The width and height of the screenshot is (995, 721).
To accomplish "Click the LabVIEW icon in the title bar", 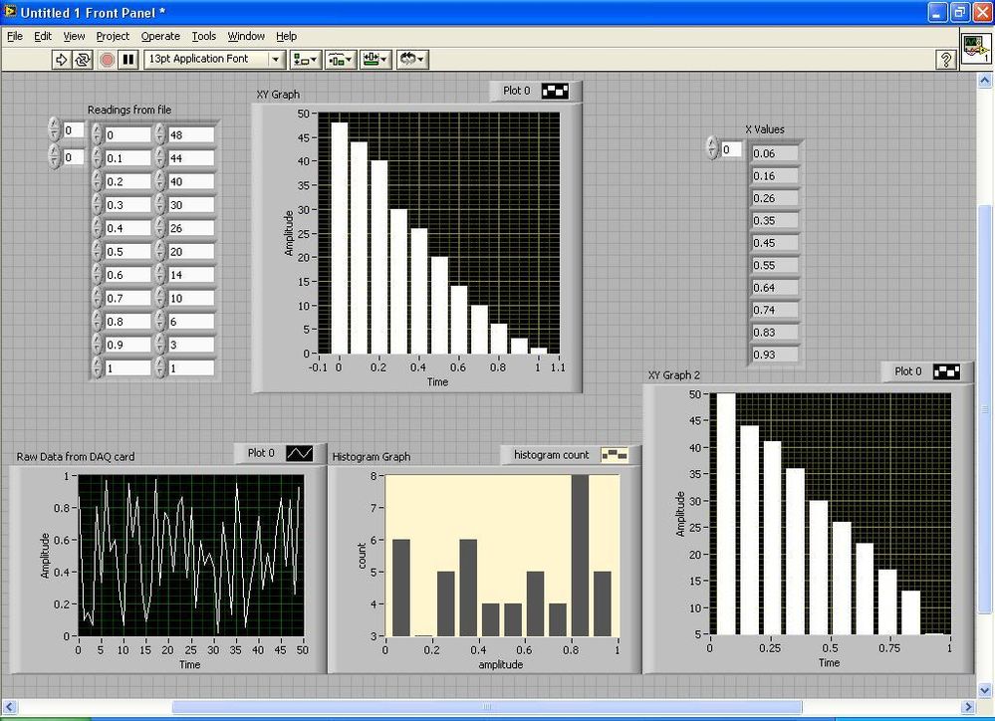I will coord(10,11).
